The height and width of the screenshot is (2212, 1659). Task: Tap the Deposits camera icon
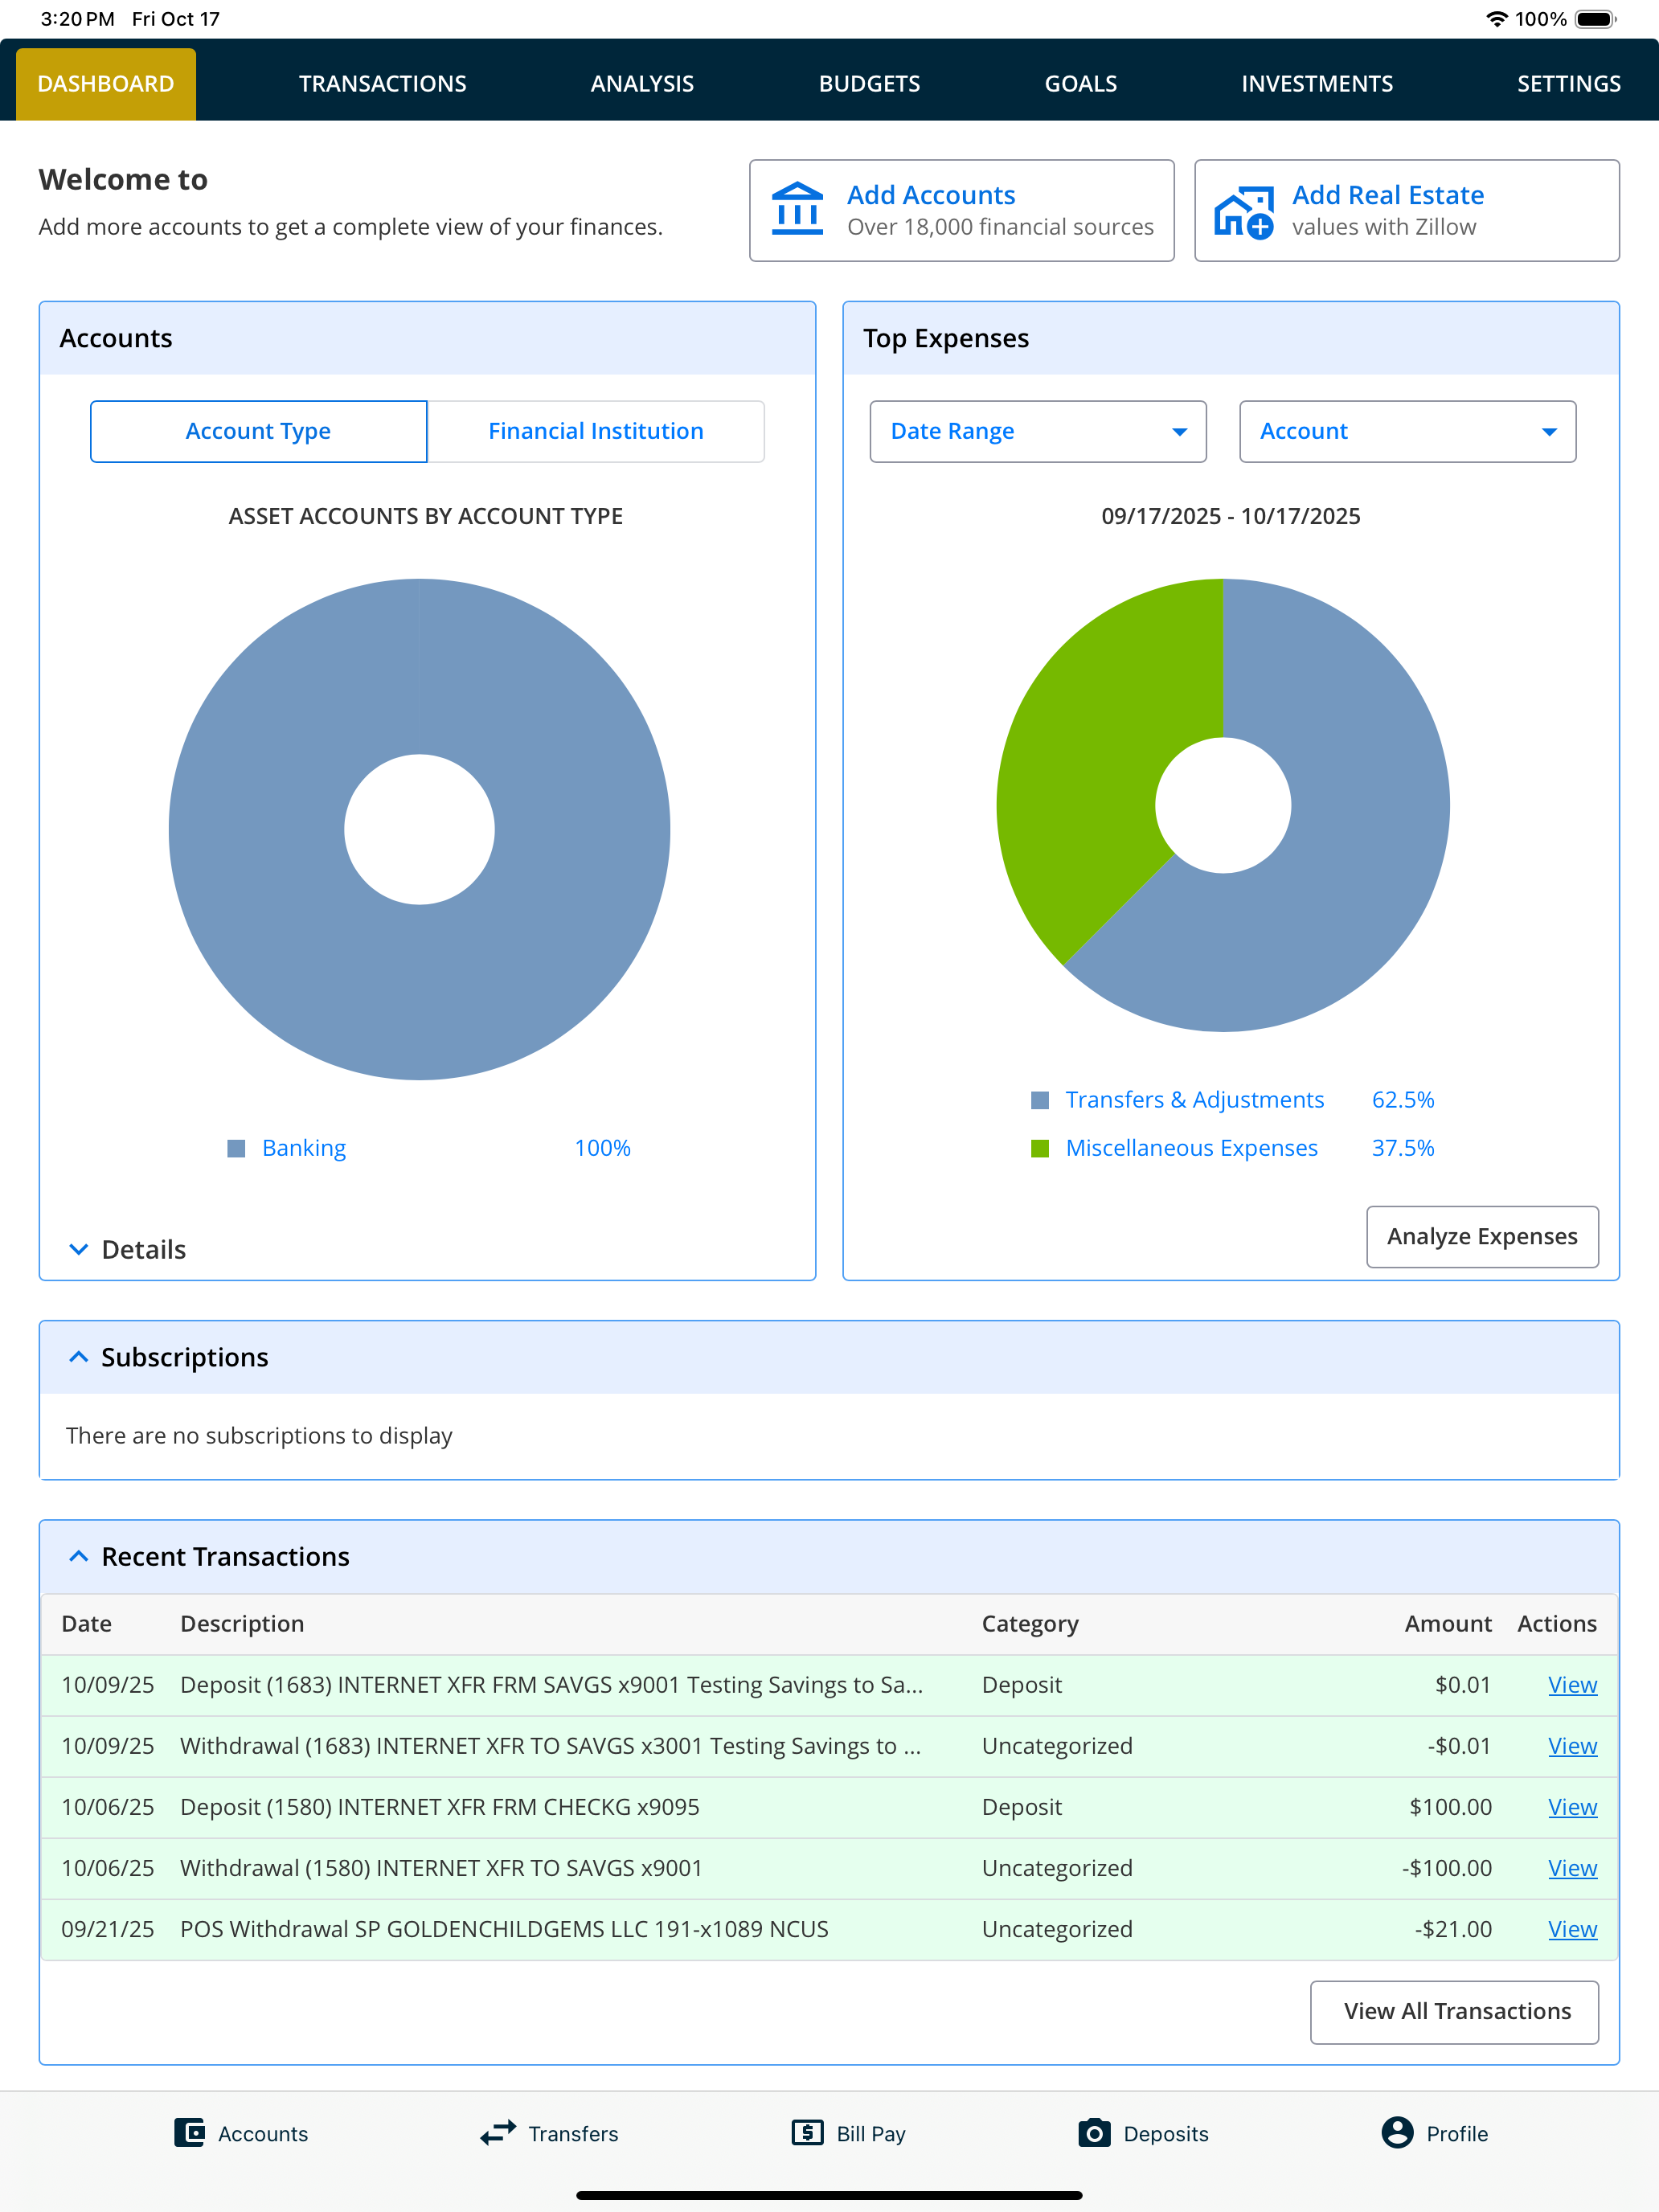point(1094,2132)
